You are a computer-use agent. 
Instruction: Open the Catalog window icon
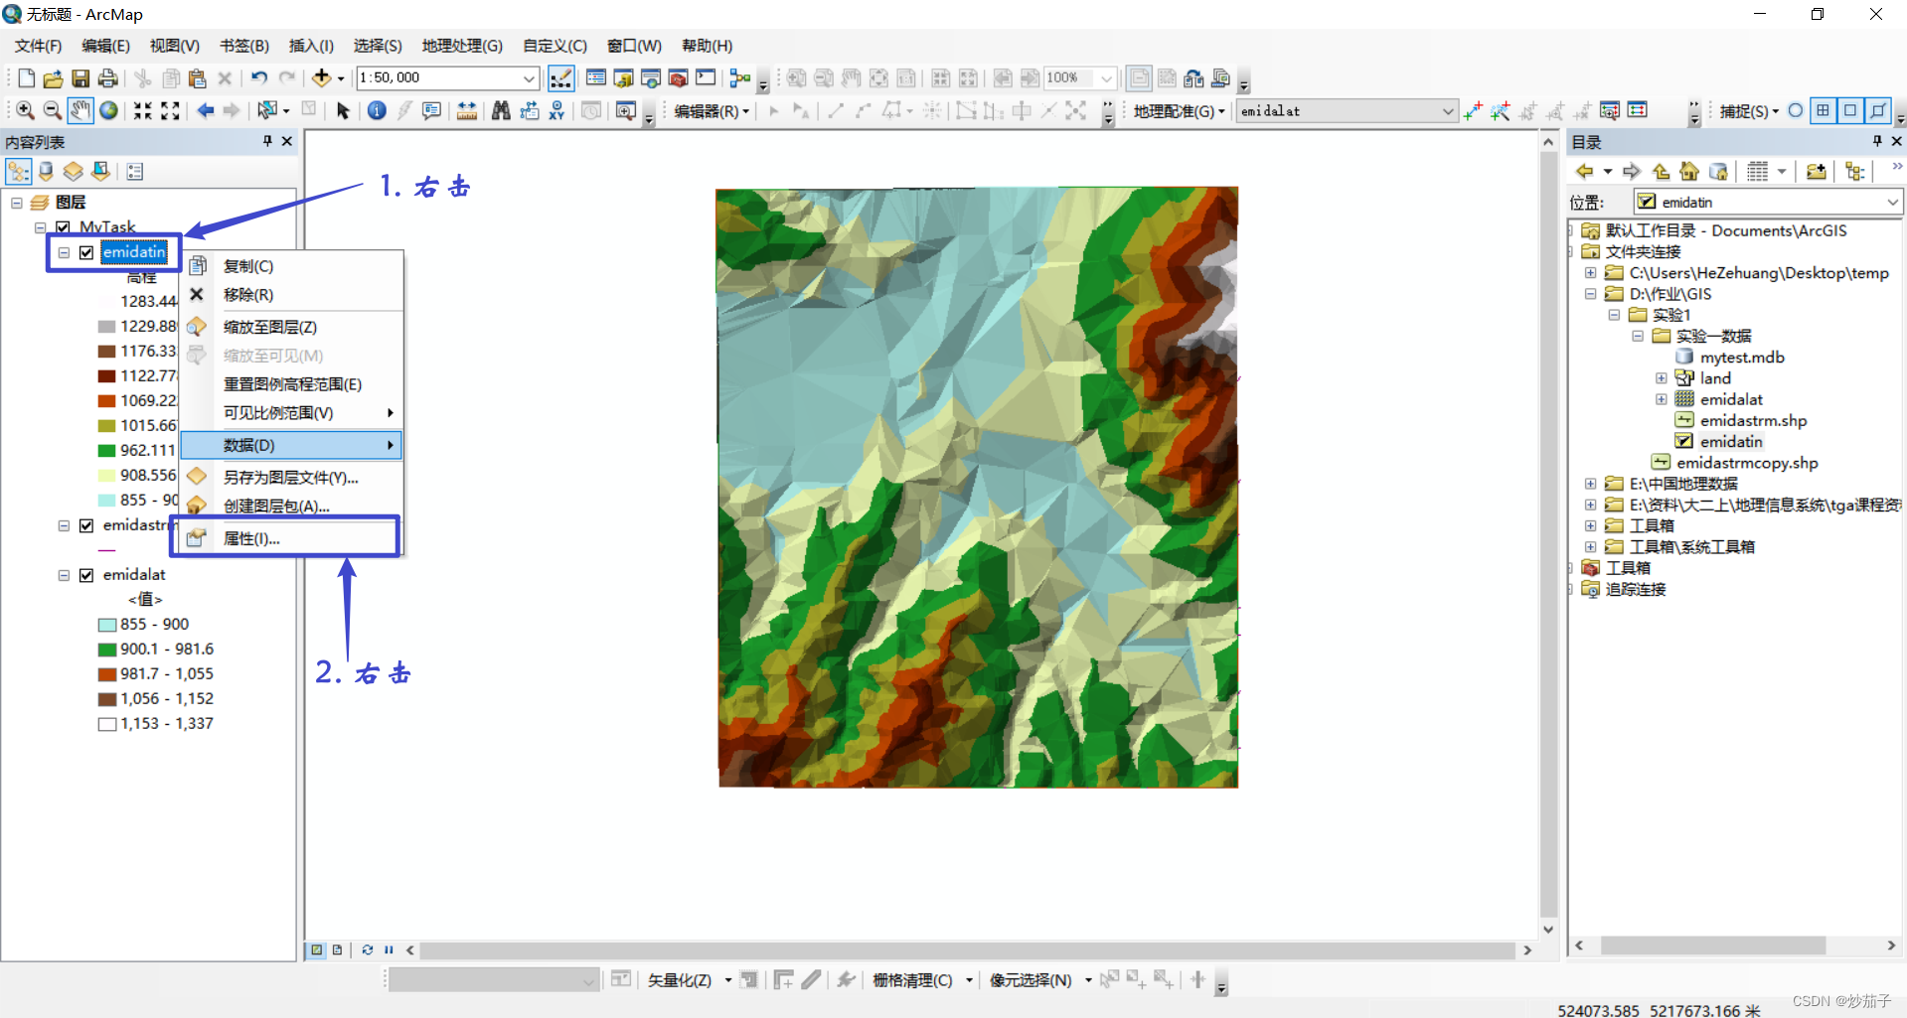(623, 78)
